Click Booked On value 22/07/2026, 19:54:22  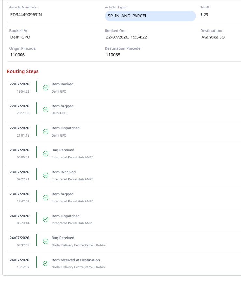126,37
